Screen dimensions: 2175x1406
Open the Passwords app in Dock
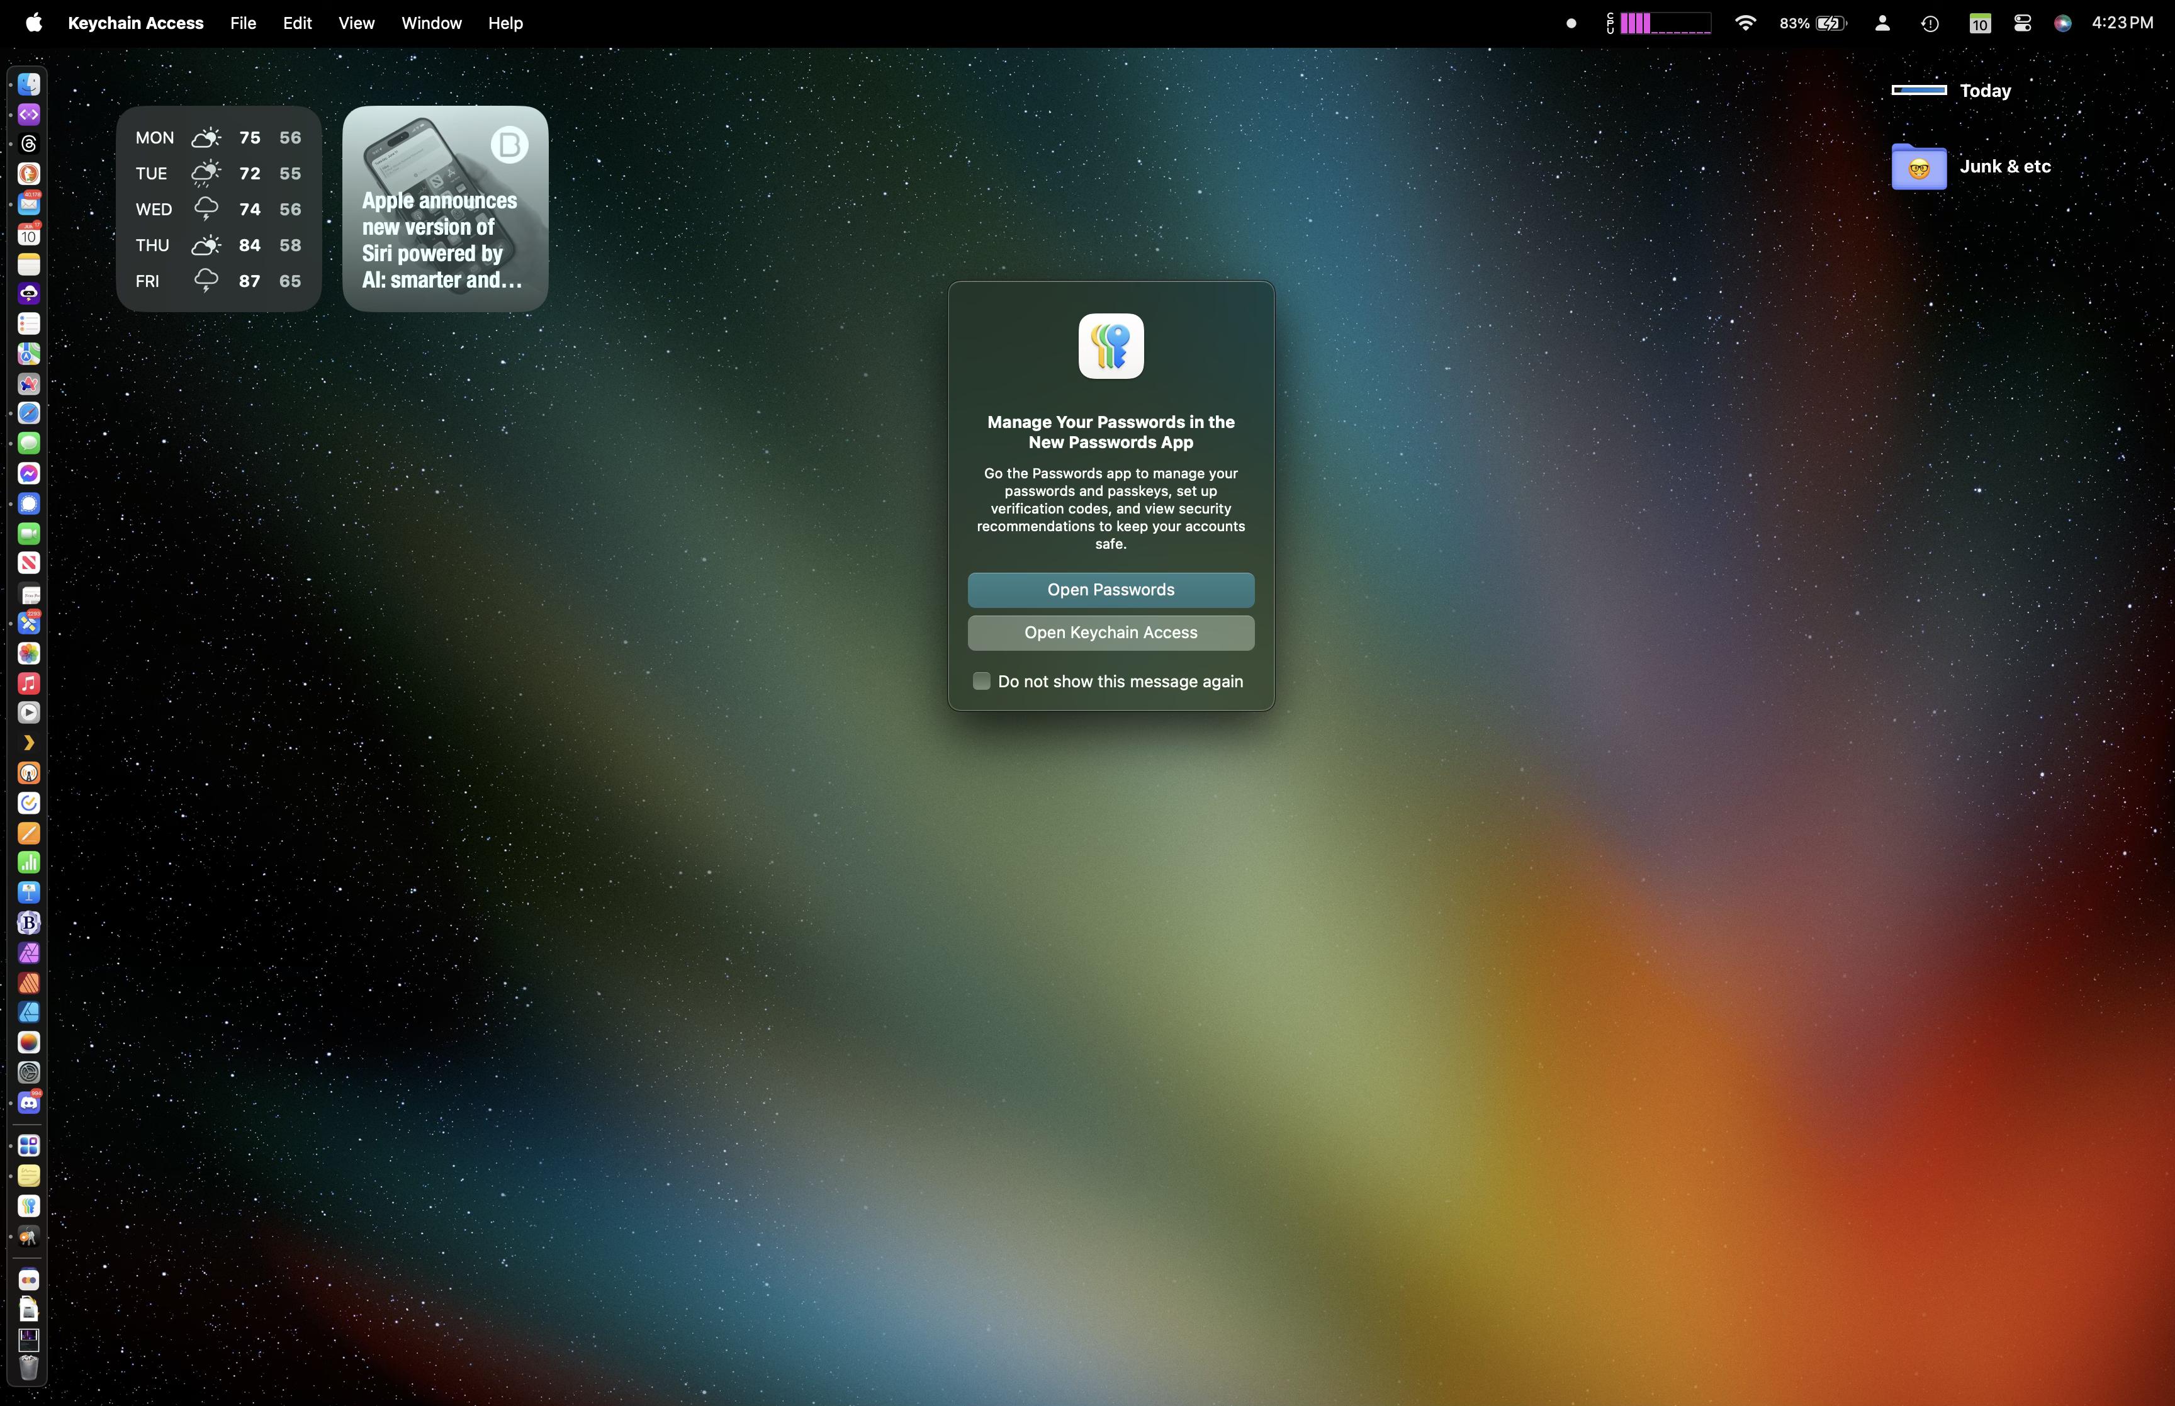[x=29, y=1206]
